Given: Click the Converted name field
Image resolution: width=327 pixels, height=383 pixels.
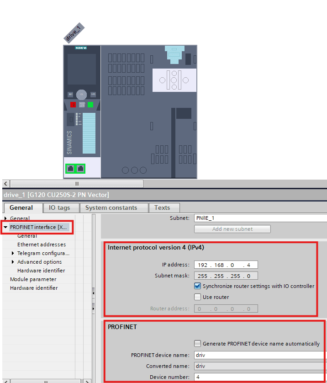Looking at the screenshot, I should pyautogui.click(x=260, y=366).
